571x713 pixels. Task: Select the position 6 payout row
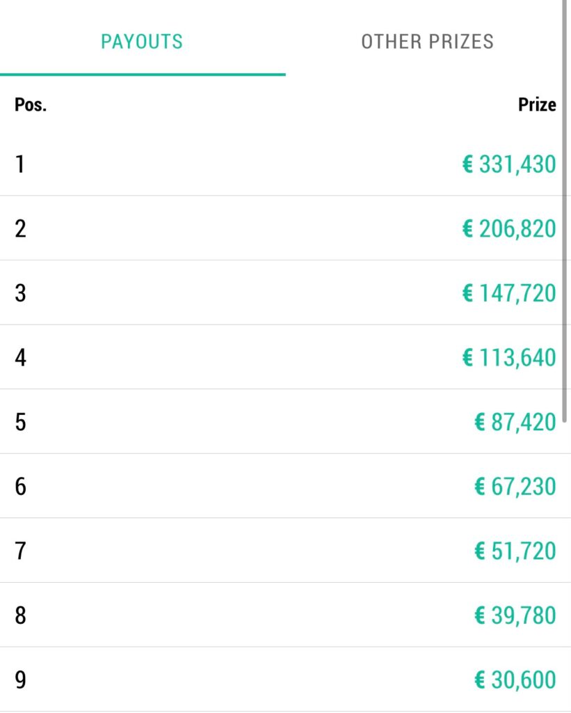point(285,486)
